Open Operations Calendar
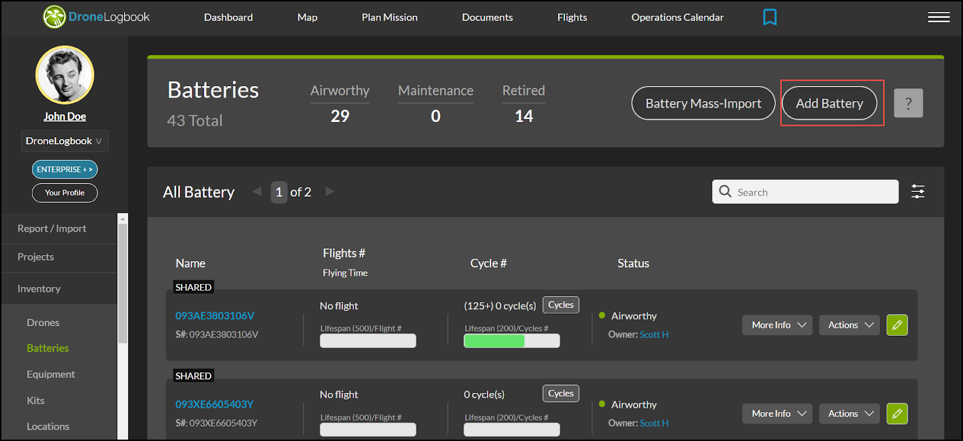The height and width of the screenshot is (441, 963). click(x=677, y=17)
